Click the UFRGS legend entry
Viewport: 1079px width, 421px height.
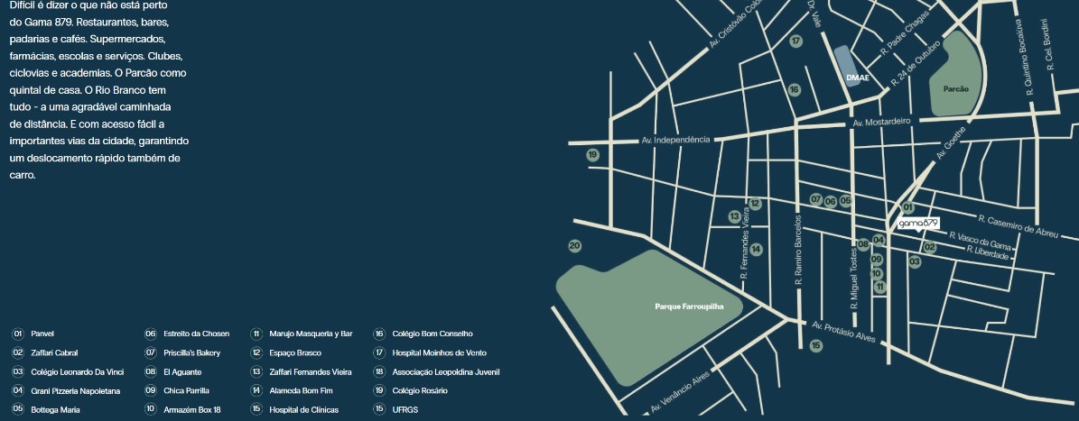(x=405, y=409)
